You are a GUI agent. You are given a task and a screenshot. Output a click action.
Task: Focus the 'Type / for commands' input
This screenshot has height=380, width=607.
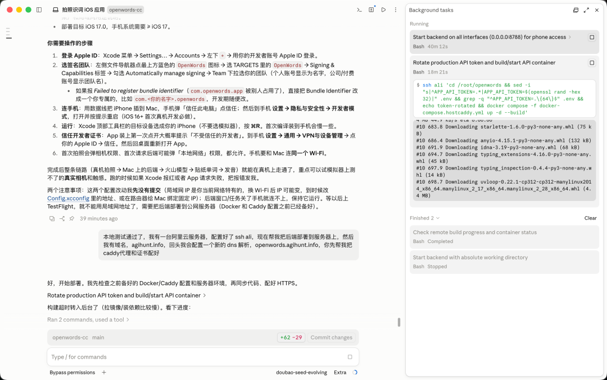coord(203,357)
